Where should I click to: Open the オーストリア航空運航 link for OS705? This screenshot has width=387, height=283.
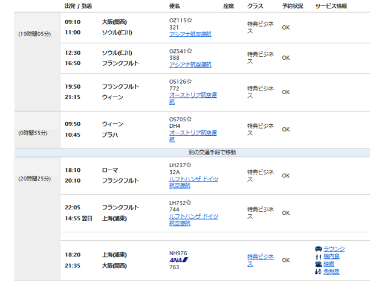(x=193, y=136)
